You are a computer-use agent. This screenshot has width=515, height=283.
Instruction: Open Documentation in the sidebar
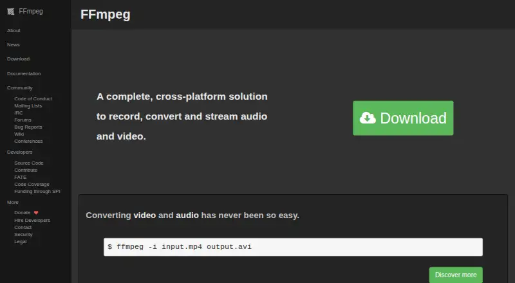(x=24, y=73)
